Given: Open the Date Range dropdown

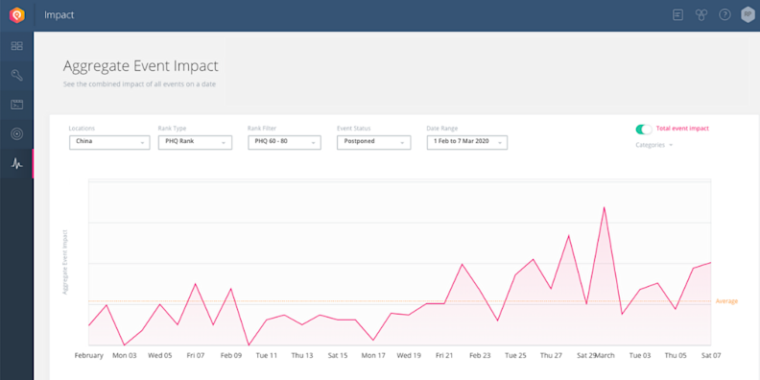Looking at the screenshot, I should tap(467, 142).
